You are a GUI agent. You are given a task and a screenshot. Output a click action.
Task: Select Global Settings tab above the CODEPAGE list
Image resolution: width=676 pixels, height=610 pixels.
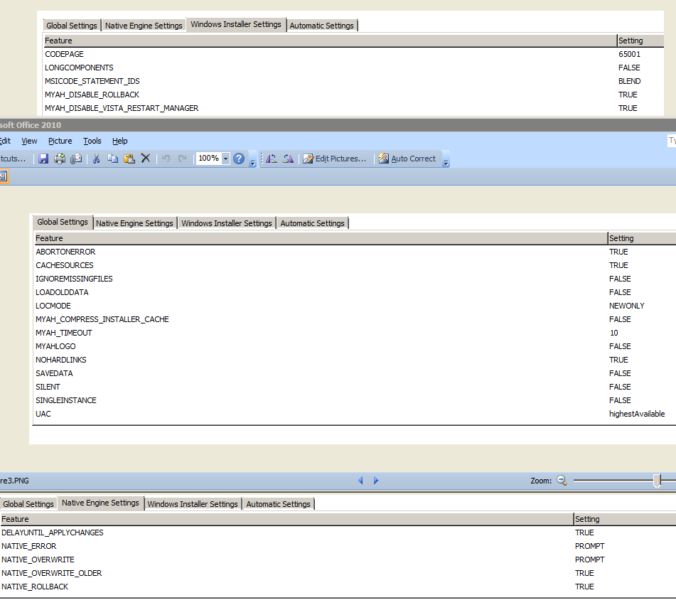[72, 26]
